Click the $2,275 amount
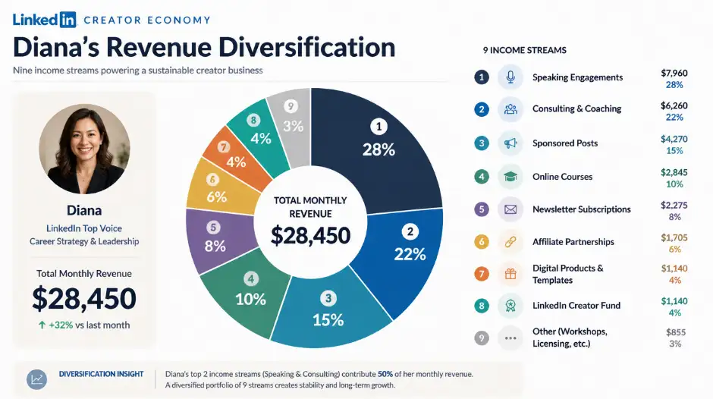This screenshot has width=713, height=399. [x=674, y=205]
